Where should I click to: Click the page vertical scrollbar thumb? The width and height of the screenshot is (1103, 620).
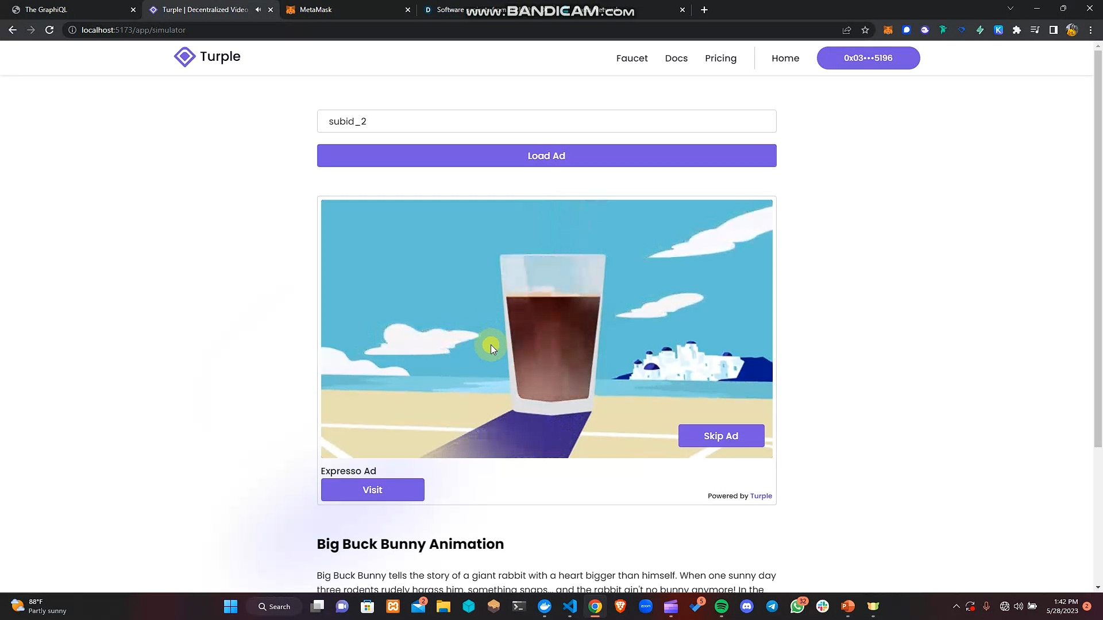[x=1098, y=247]
